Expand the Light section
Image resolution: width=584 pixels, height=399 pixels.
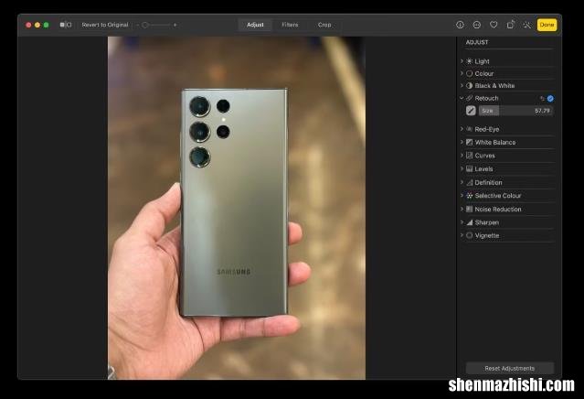point(462,60)
